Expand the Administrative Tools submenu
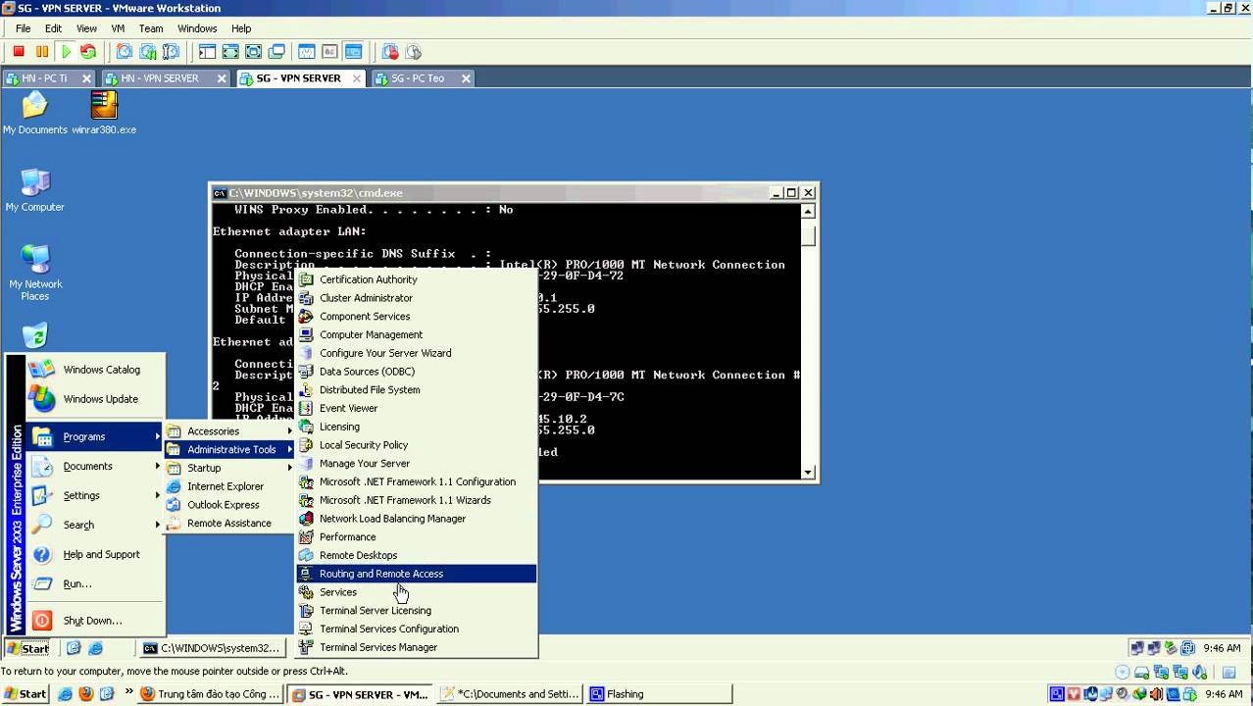Image resolution: width=1253 pixels, height=706 pixels. click(229, 449)
